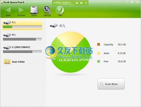The width and height of the screenshot is (141, 107).
Task: Click the Used legend label
Action: [106, 53]
